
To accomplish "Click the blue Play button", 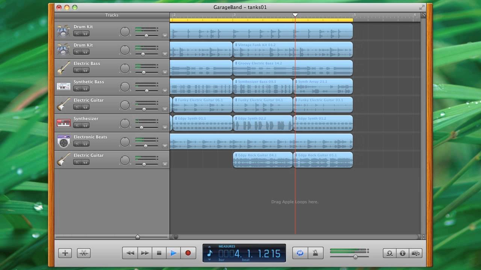I will click(x=174, y=253).
